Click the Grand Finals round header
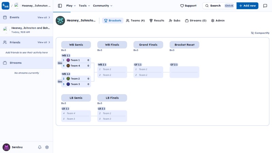The image size is (272, 153). (148, 45)
